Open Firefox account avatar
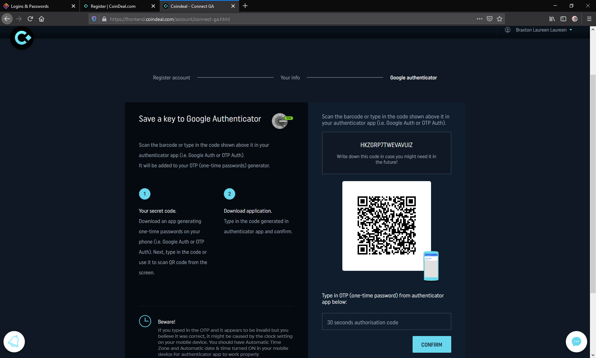The width and height of the screenshot is (596, 358). (x=575, y=19)
